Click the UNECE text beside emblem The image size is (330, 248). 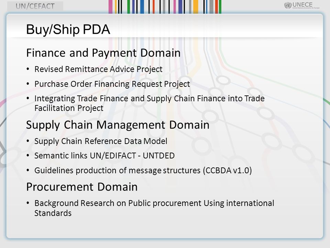pyautogui.click(x=302, y=4)
